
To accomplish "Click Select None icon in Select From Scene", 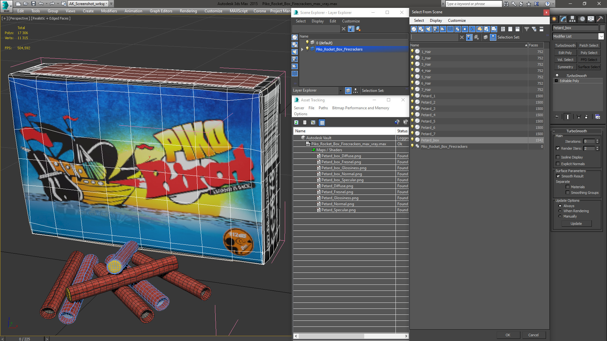I will 510,29.
